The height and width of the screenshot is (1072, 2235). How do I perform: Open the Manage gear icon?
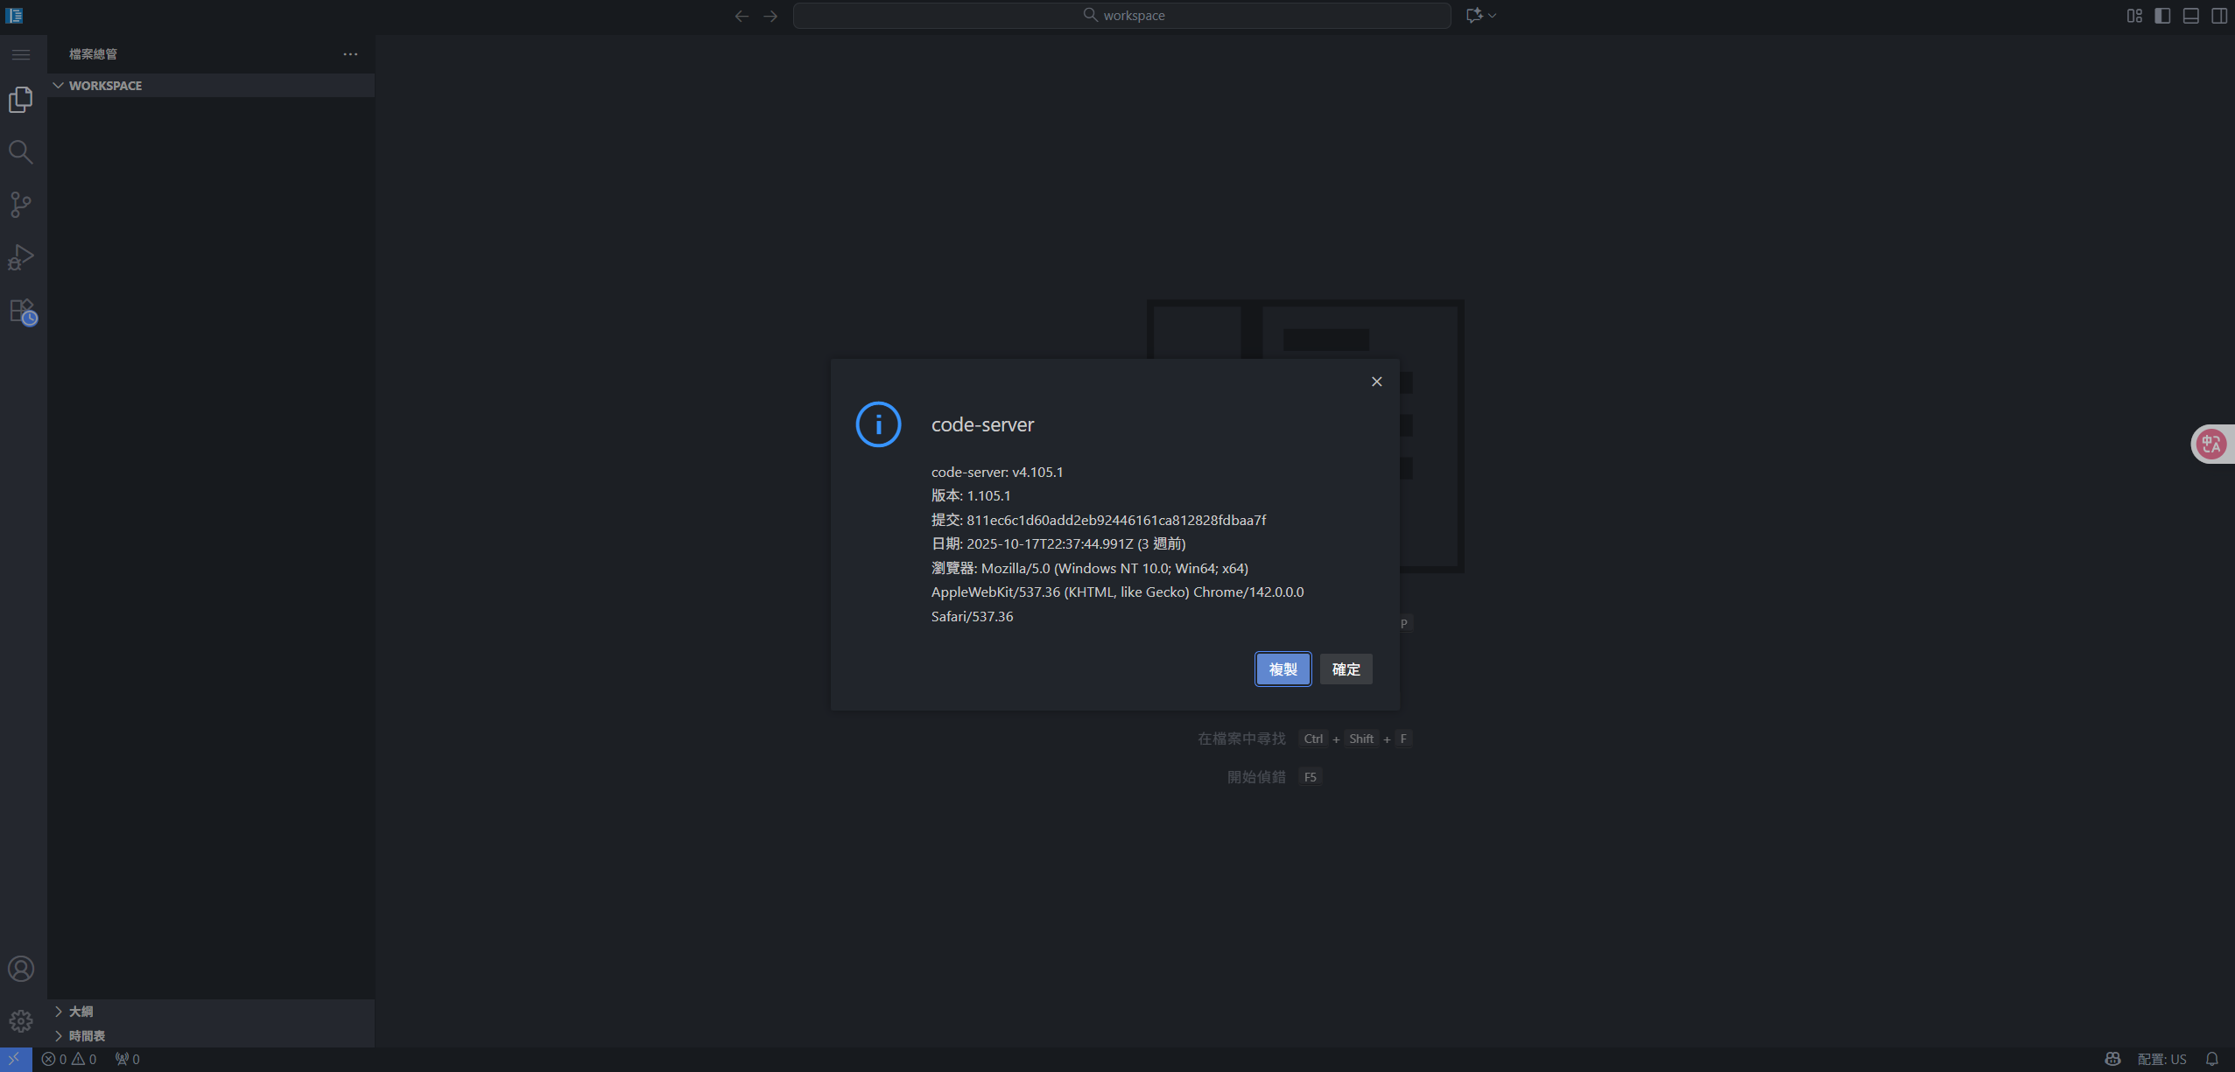click(x=21, y=1021)
